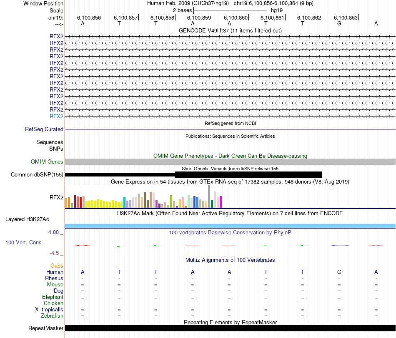
Task: Click position label 6,100,861 on the ruler
Action: 272,17
